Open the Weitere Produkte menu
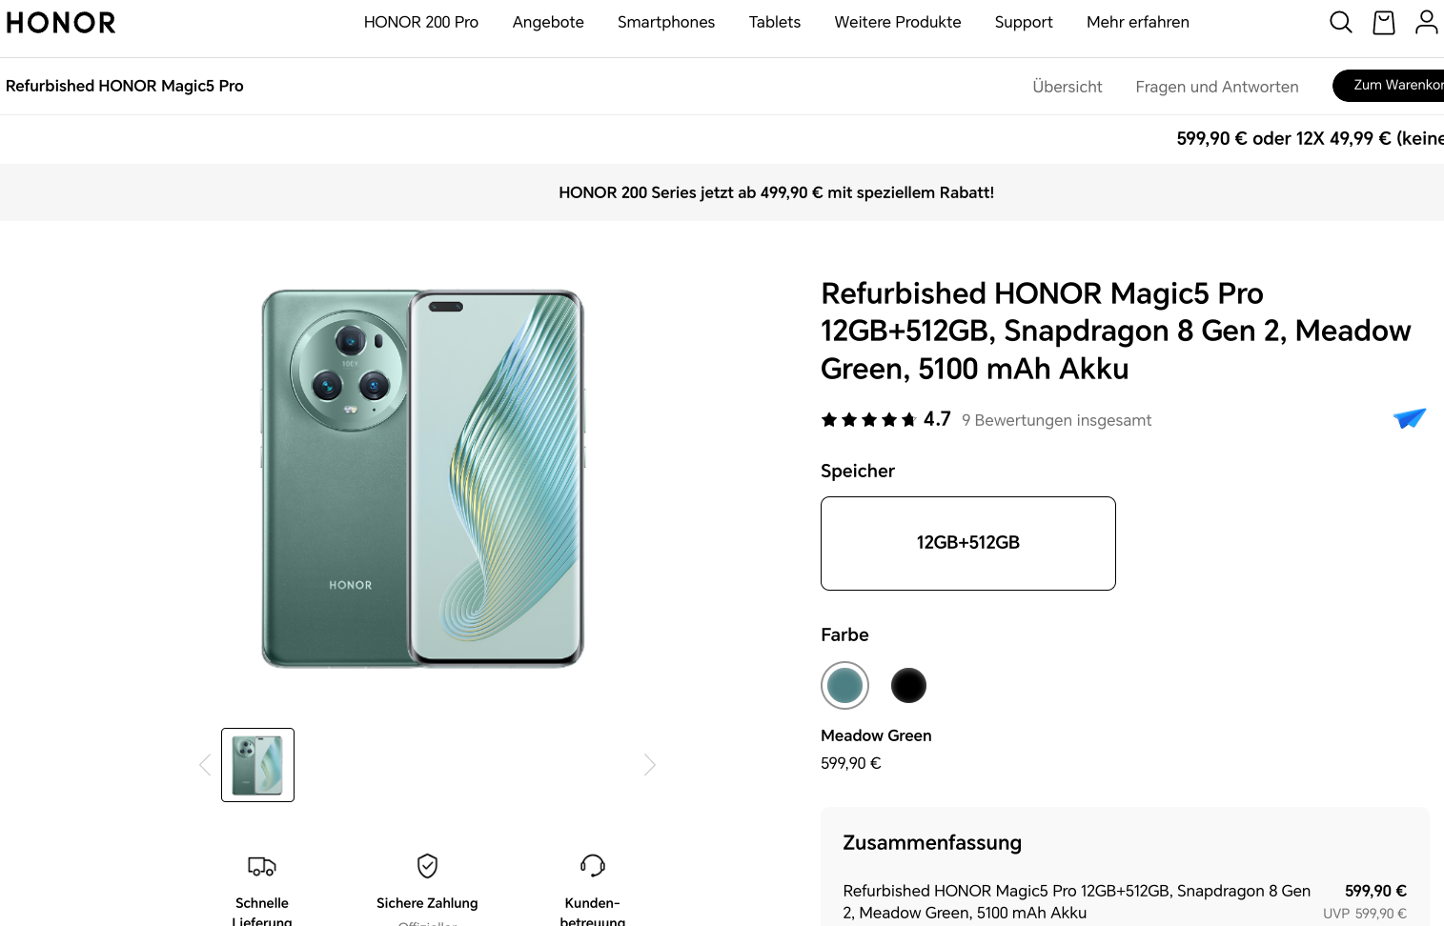1444x926 pixels. click(x=897, y=22)
